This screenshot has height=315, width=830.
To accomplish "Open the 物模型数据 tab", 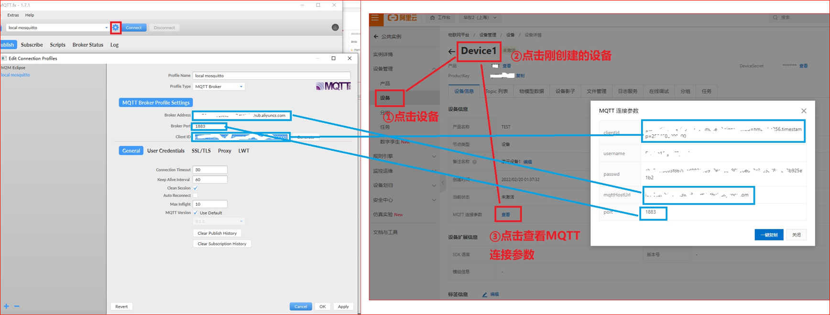I will click(x=532, y=91).
